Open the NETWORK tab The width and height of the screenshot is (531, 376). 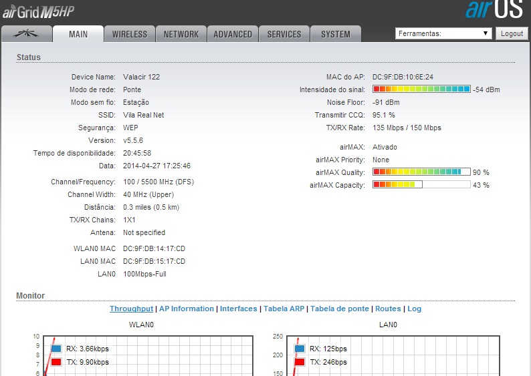pyautogui.click(x=181, y=34)
